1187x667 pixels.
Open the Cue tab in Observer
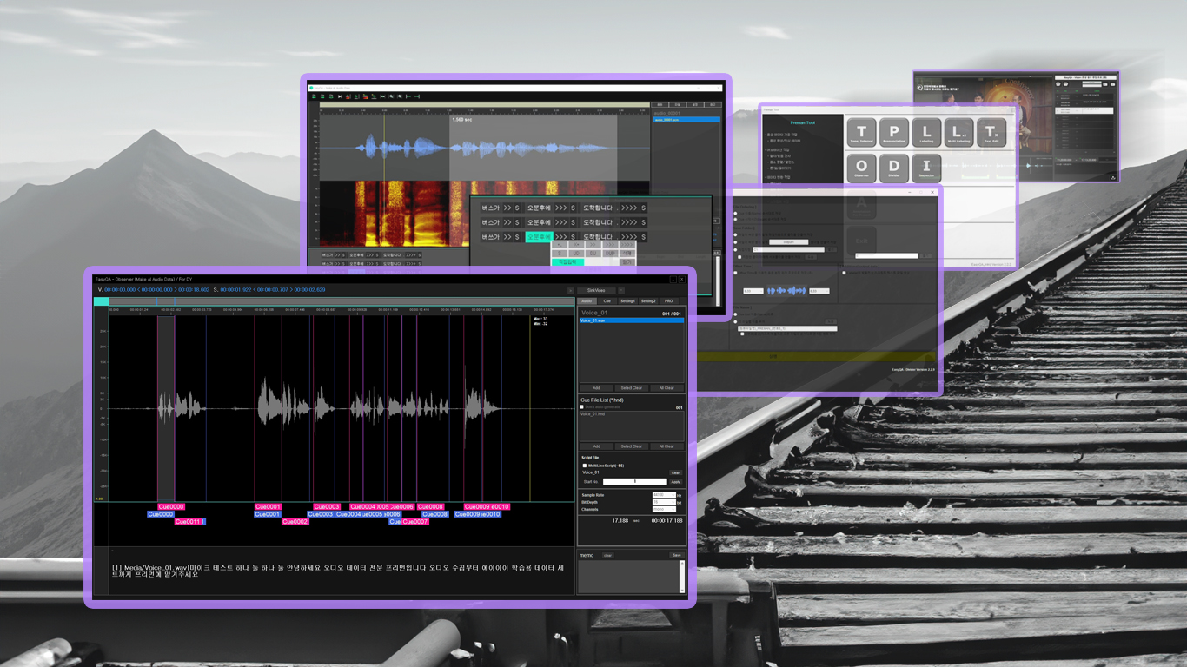click(x=607, y=301)
